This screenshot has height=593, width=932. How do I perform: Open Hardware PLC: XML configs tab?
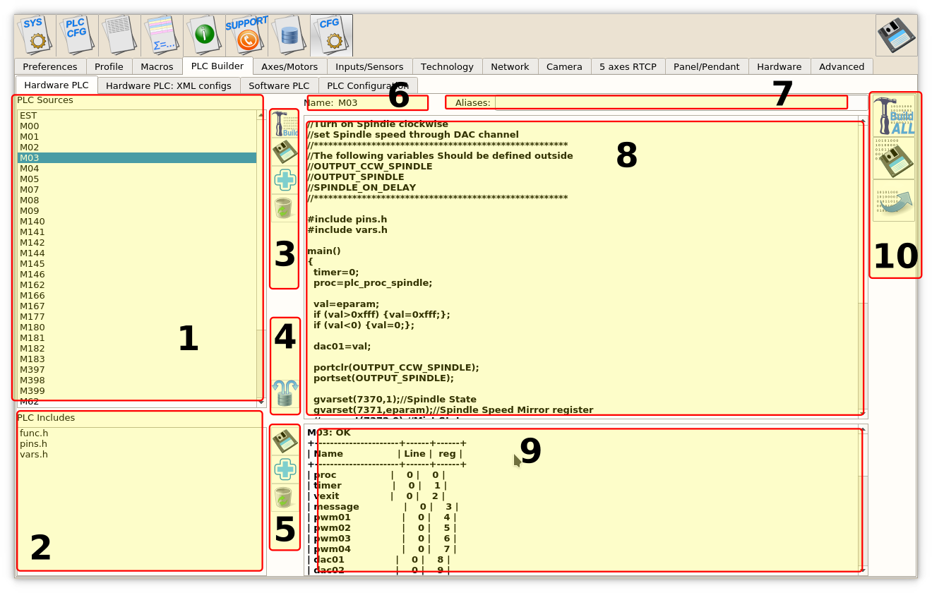point(169,85)
